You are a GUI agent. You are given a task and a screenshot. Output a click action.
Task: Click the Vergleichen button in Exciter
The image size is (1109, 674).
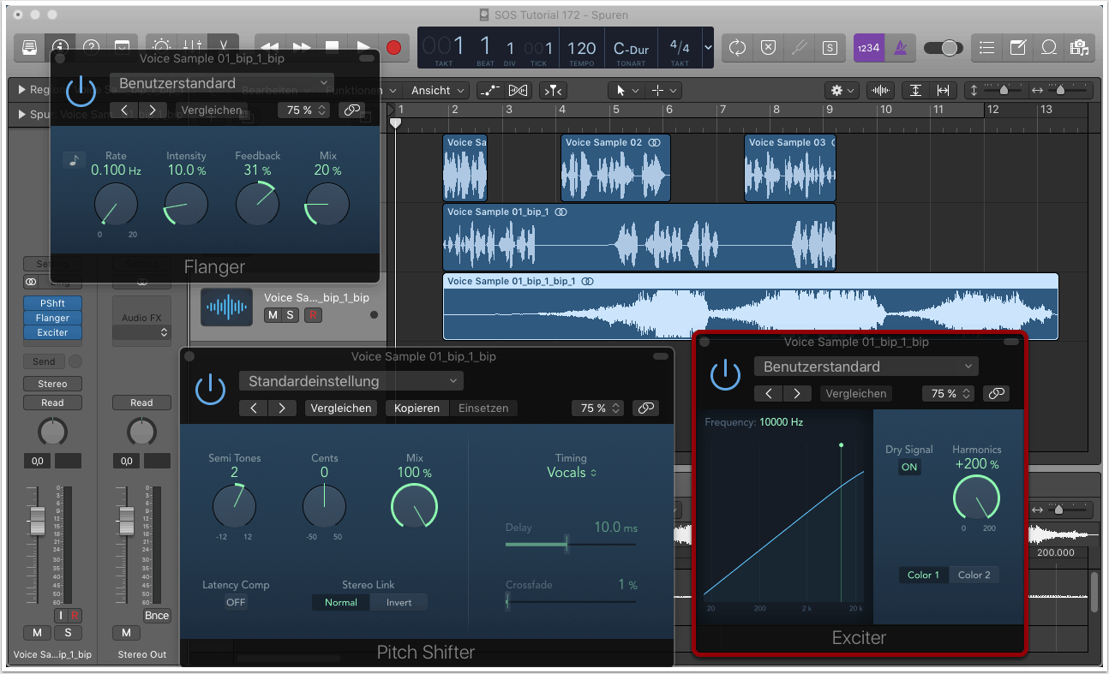point(855,393)
